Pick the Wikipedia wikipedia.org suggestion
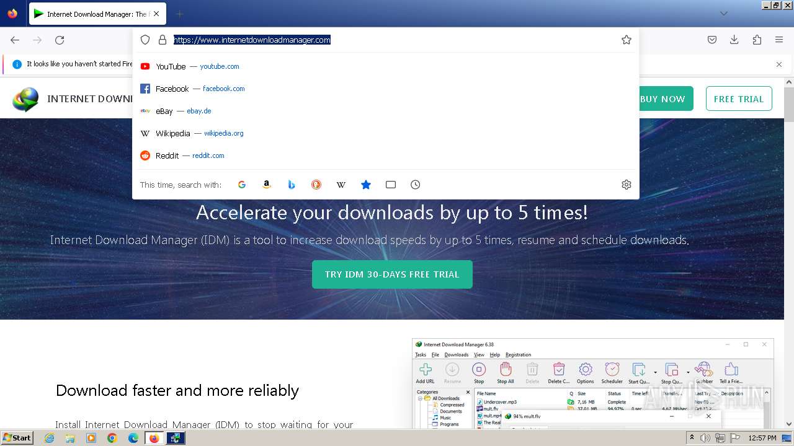Image resolution: width=794 pixels, height=446 pixels. click(x=386, y=133)
